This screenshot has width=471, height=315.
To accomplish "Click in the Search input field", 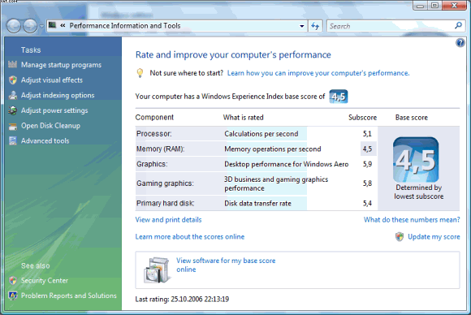I will 391,26.
